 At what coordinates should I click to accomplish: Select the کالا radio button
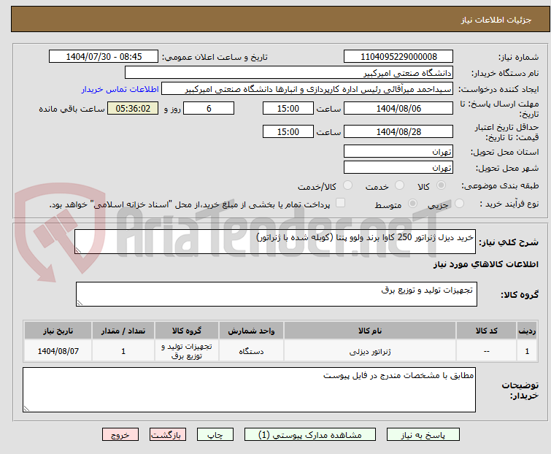[441, 185]
